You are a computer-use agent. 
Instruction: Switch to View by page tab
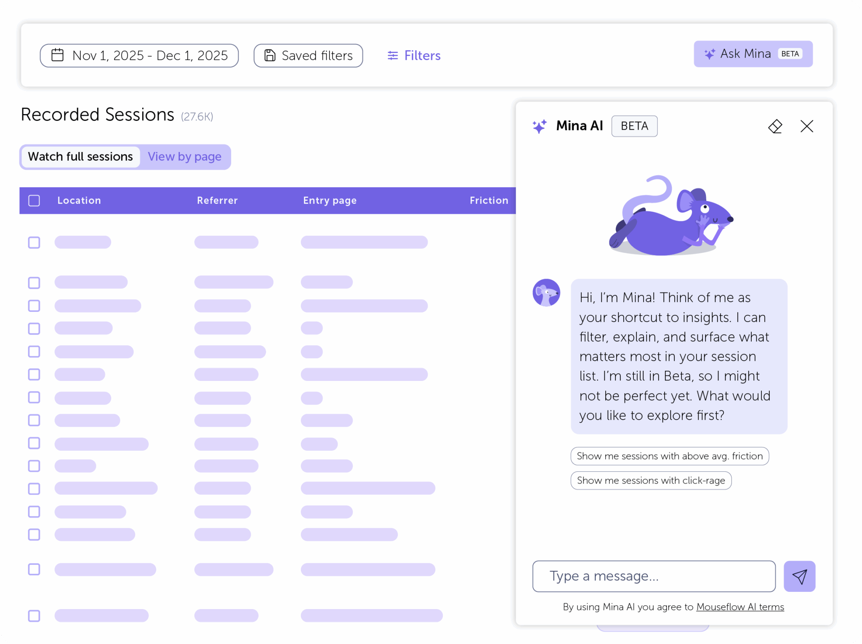184,157
